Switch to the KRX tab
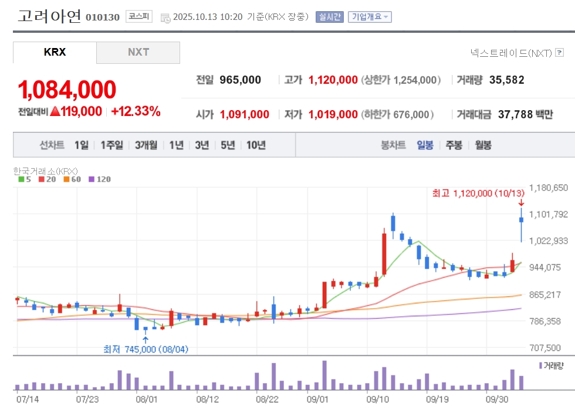 click(x=55, y=52)
